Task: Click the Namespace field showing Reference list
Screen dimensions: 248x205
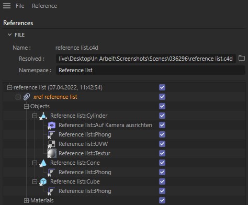Action: (x=151, y=70)
